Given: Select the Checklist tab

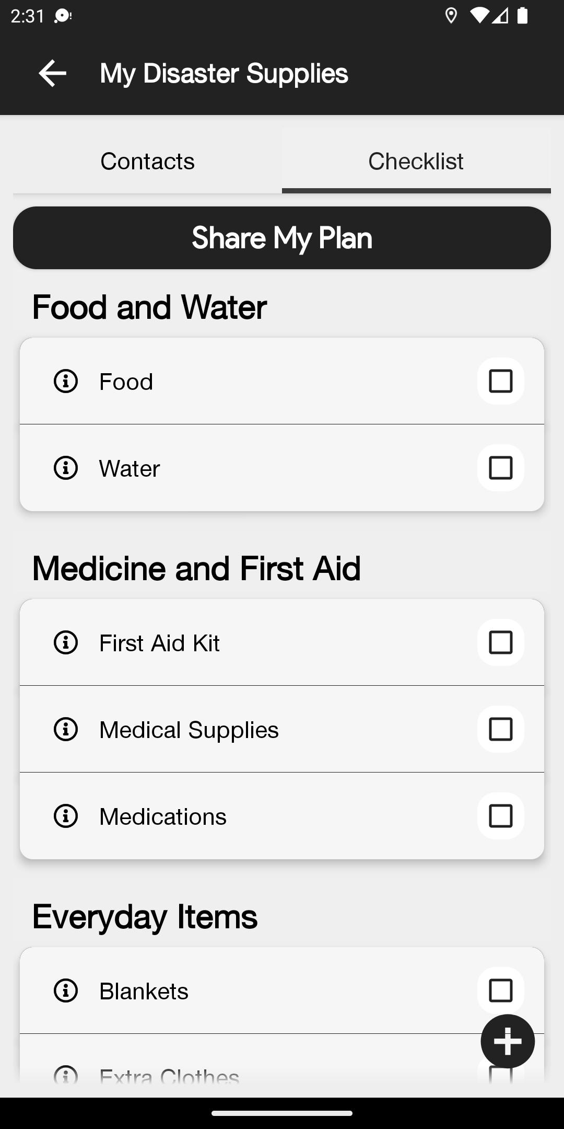Looking at the screenshot, I should pyautogui.click(x=416, y=161).
